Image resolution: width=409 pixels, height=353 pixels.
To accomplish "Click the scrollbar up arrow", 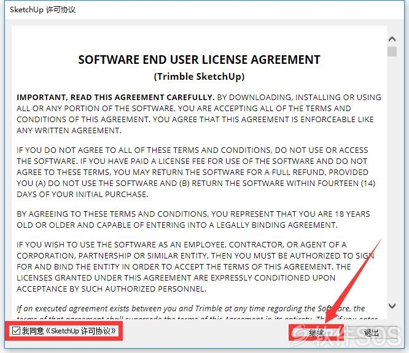I will 392,39.
